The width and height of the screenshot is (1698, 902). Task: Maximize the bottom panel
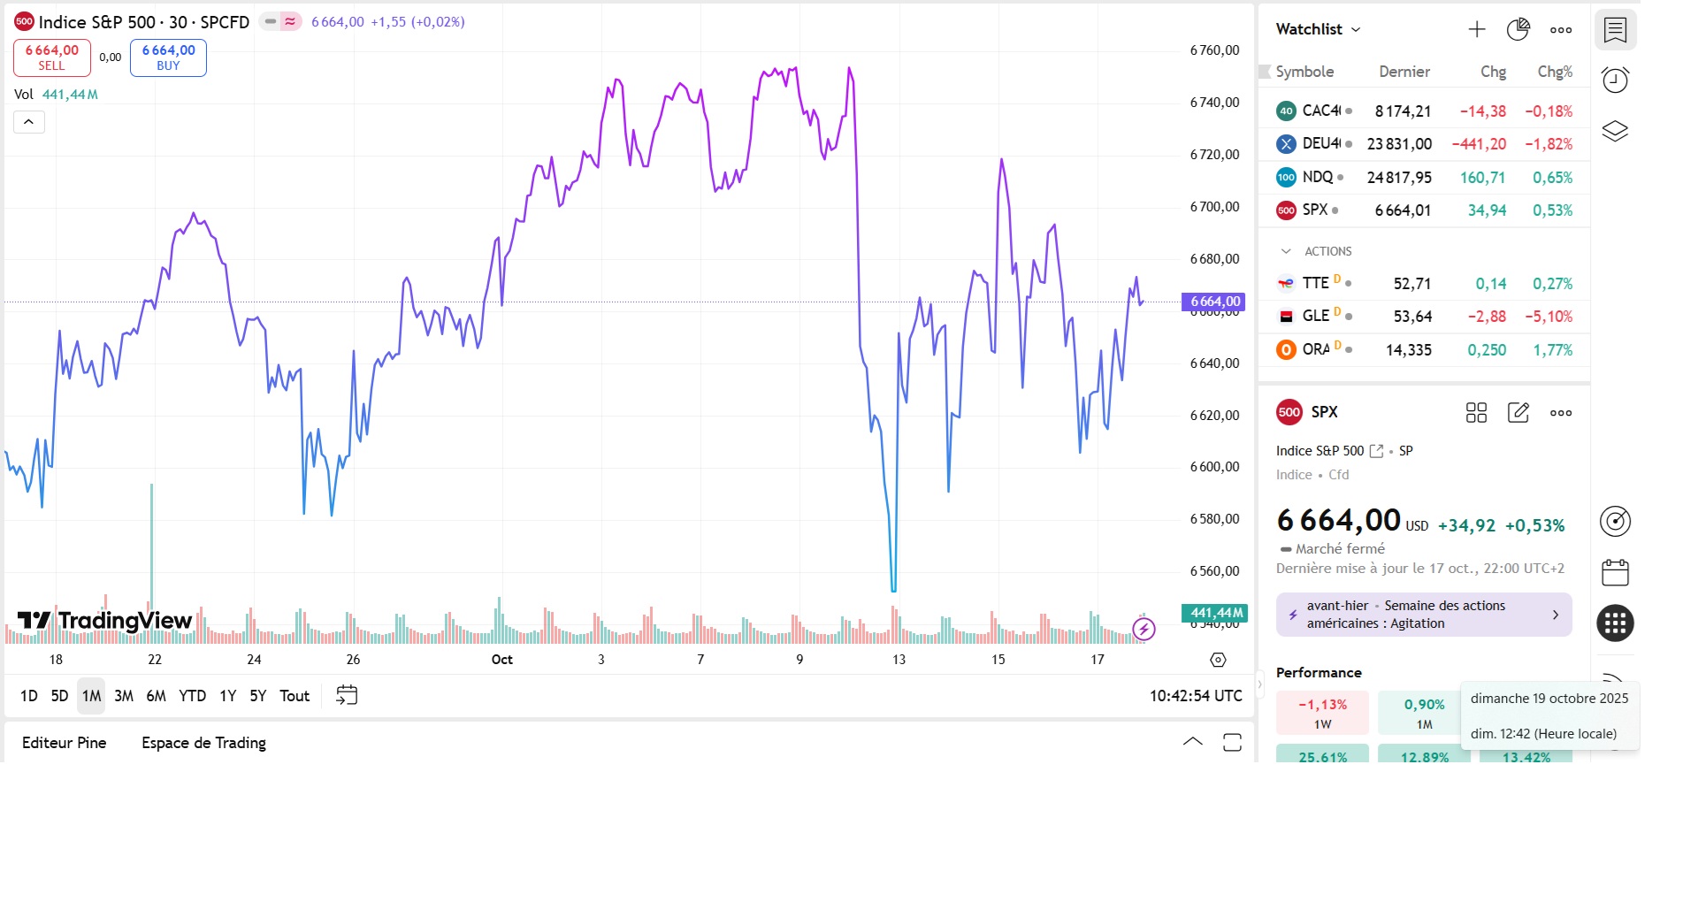(x=1232, y=742)
